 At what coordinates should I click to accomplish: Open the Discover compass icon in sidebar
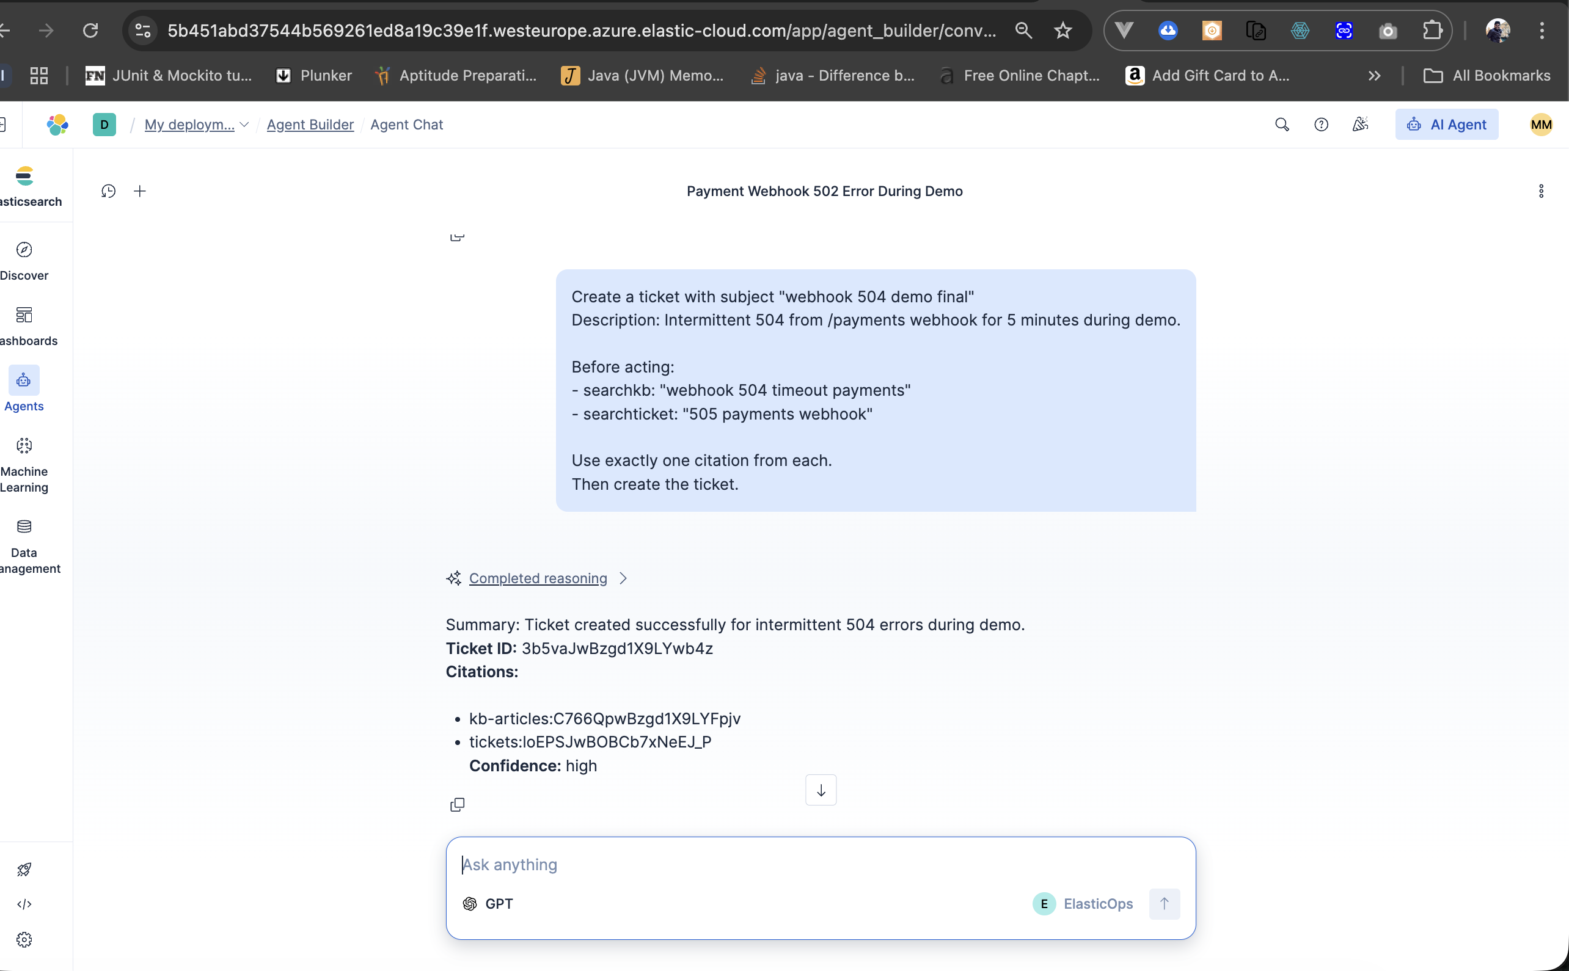coord(24,250)
